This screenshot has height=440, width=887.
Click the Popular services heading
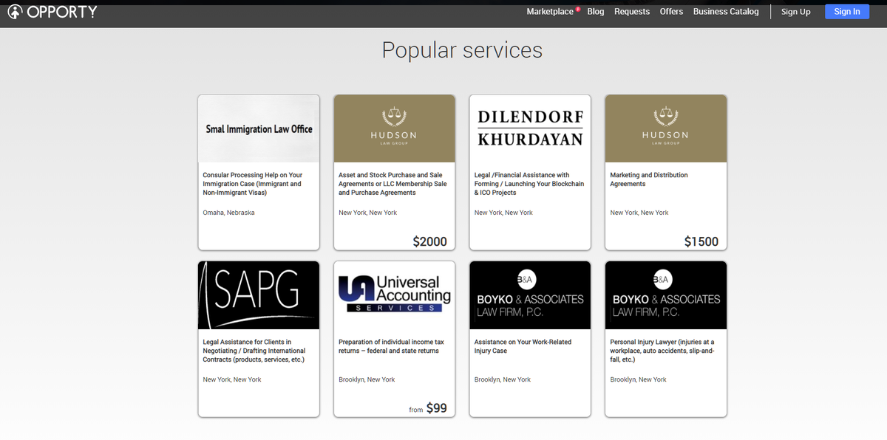[462, 50]
